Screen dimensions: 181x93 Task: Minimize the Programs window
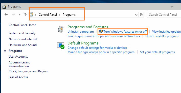point(172,7)
